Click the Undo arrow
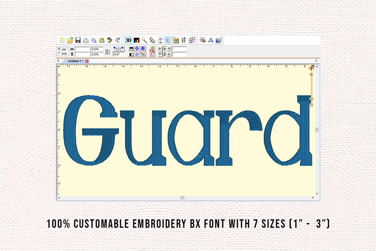Image resolution: width=376 pixels, height=251 pixels. (115, 48)
